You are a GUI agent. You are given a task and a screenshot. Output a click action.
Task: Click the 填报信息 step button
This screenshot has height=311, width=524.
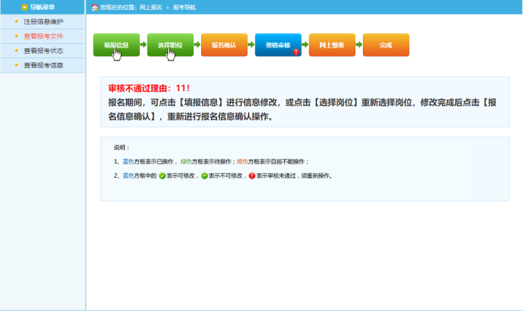116,45
